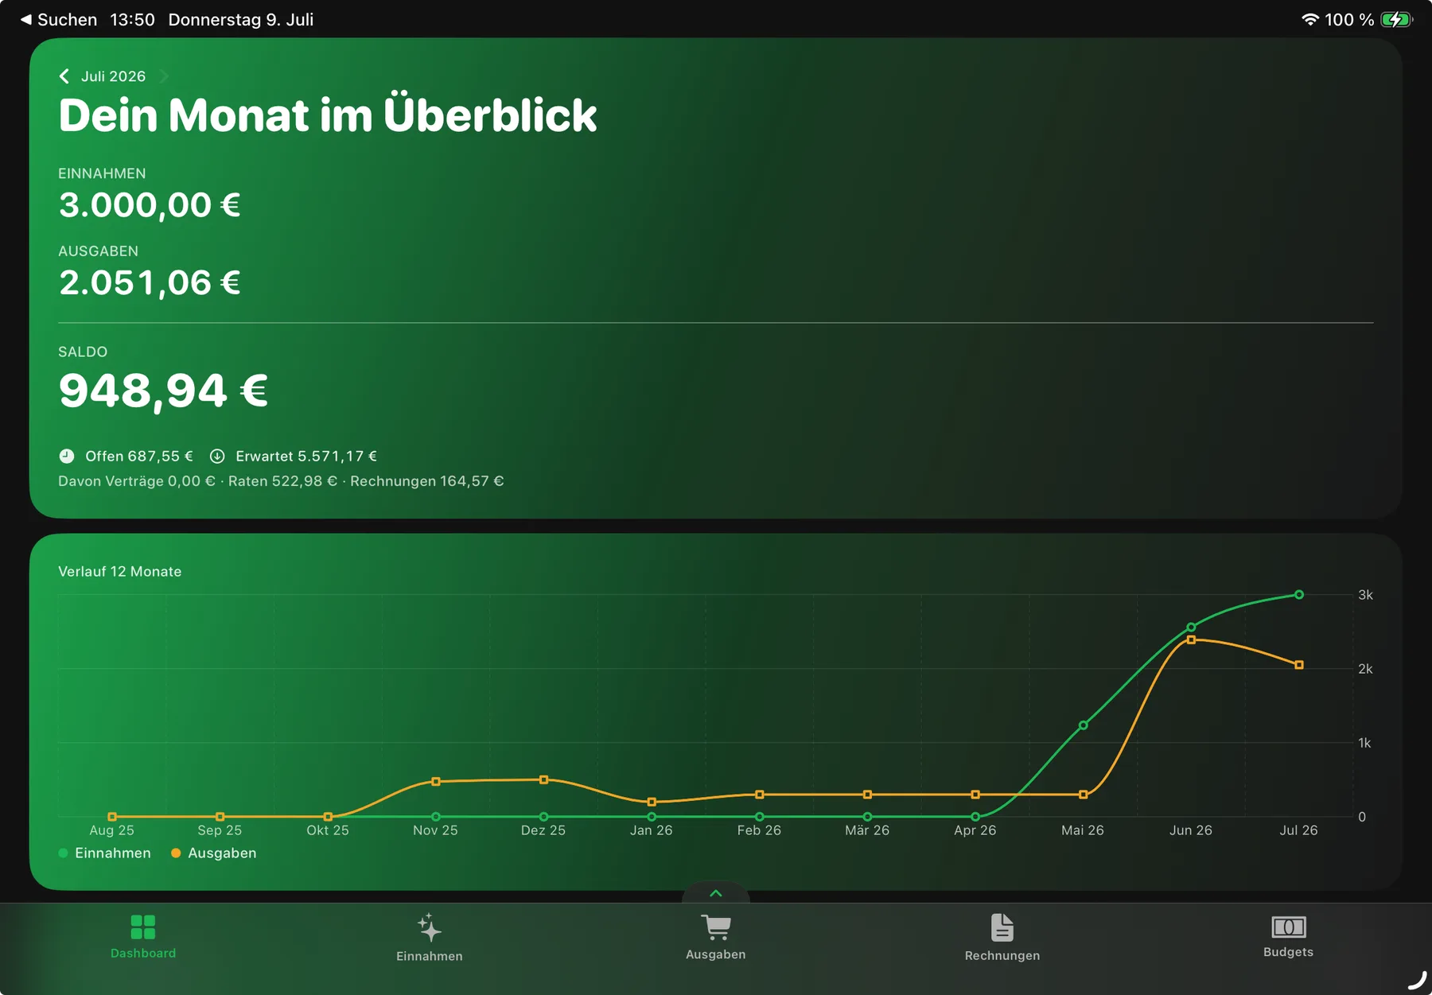Viewport: 1432px width, 995px height.
Task: Tap the battery charging status icon
Action: (1396, 20)
